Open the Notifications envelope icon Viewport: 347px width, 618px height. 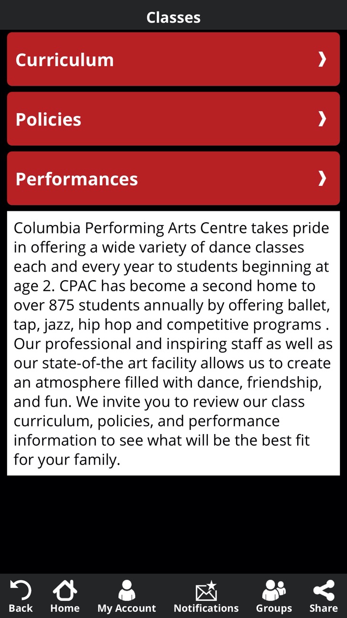(x=206, y=590)
